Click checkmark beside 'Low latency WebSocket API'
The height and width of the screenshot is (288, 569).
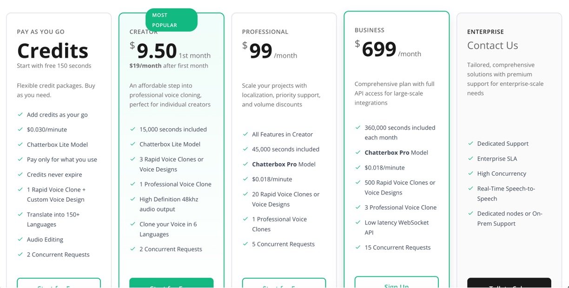(357, 223)
